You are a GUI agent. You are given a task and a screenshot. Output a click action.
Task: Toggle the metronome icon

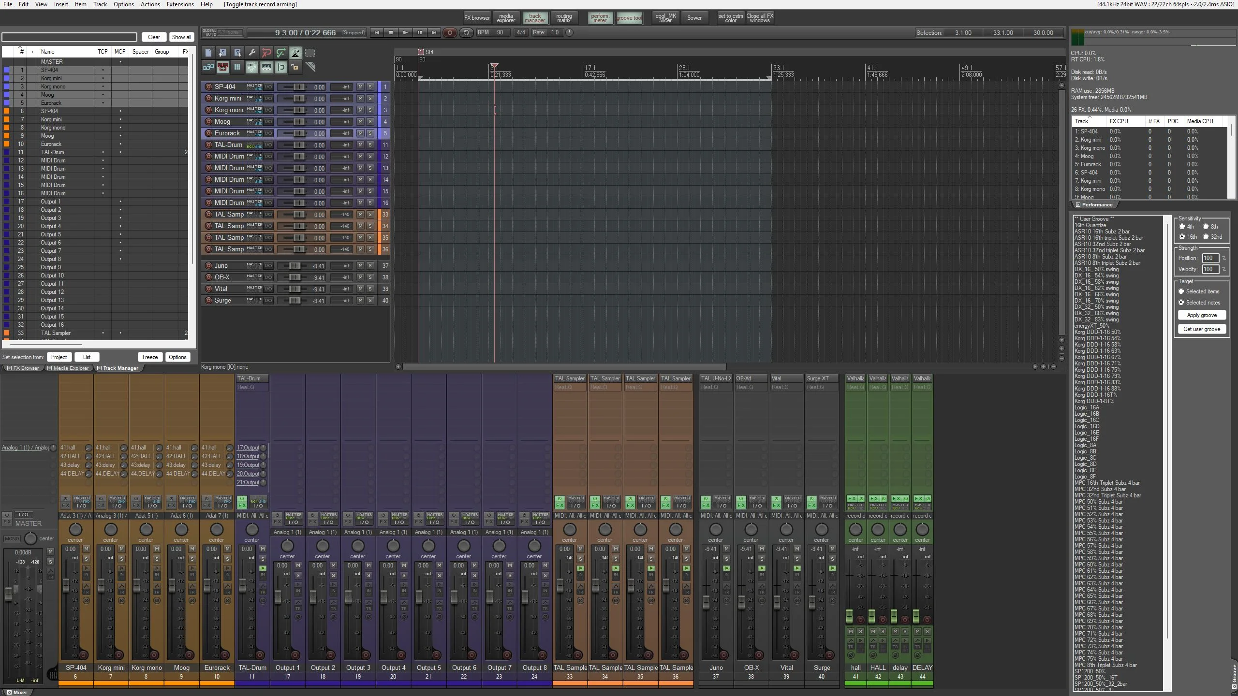point(295,53)
